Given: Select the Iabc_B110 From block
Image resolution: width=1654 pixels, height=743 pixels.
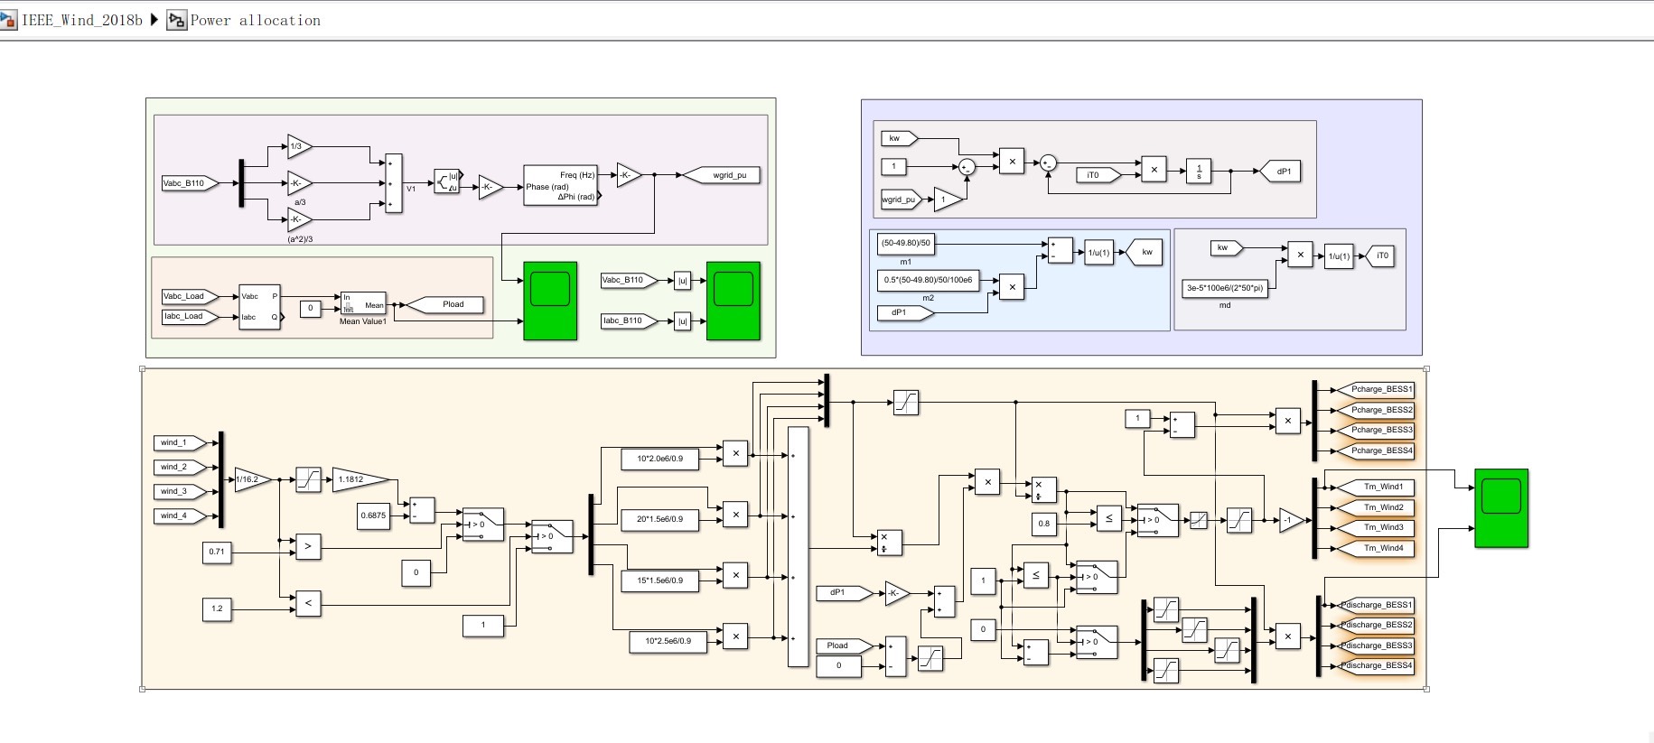Looking at the screenshot, I should 630,320.
